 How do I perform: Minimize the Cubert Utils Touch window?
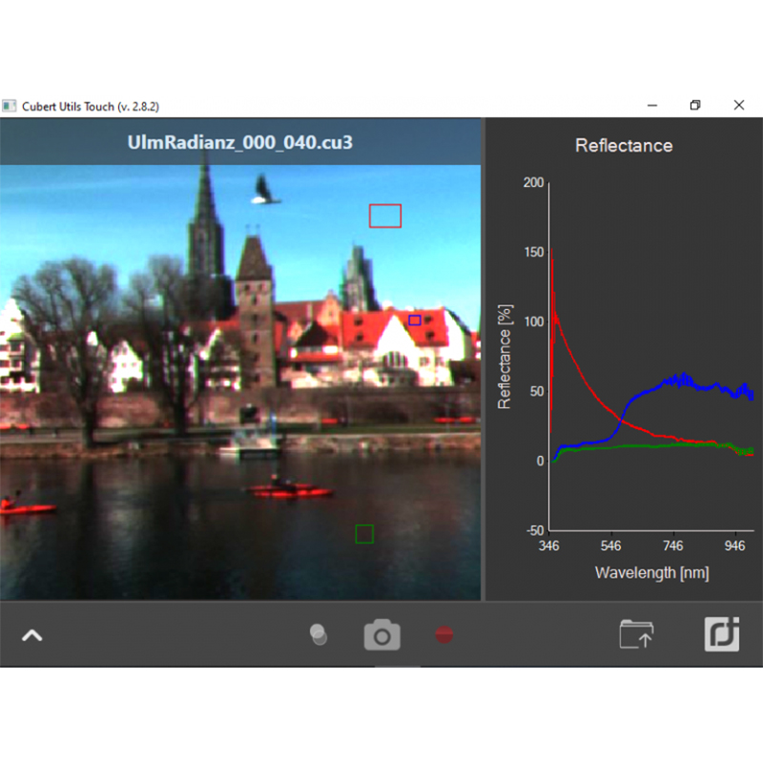pos(652,105)
